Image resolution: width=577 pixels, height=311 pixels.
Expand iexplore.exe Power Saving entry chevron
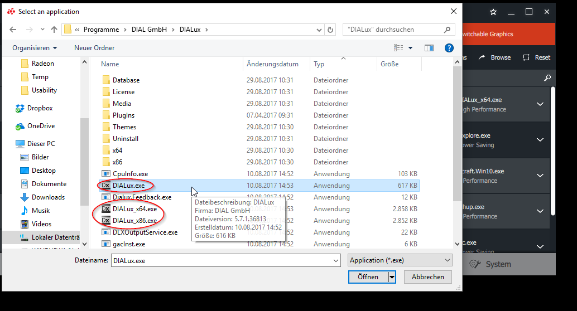(x=540, y=140)
